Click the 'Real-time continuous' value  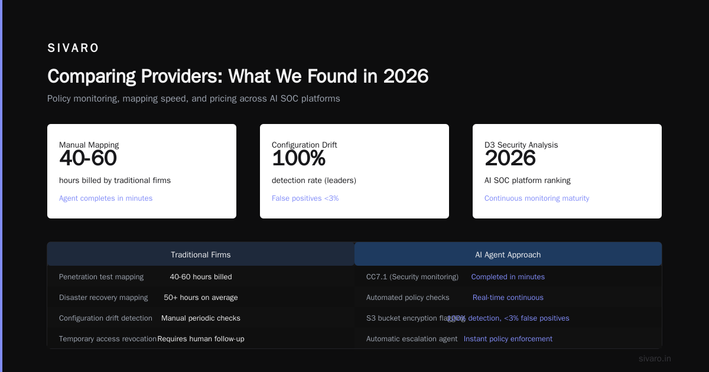click(x=508, y=298)
